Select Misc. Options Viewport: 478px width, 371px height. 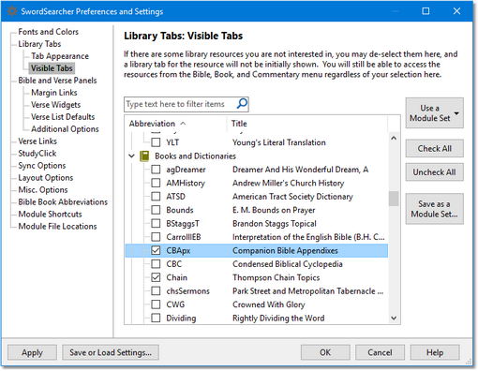43,190
